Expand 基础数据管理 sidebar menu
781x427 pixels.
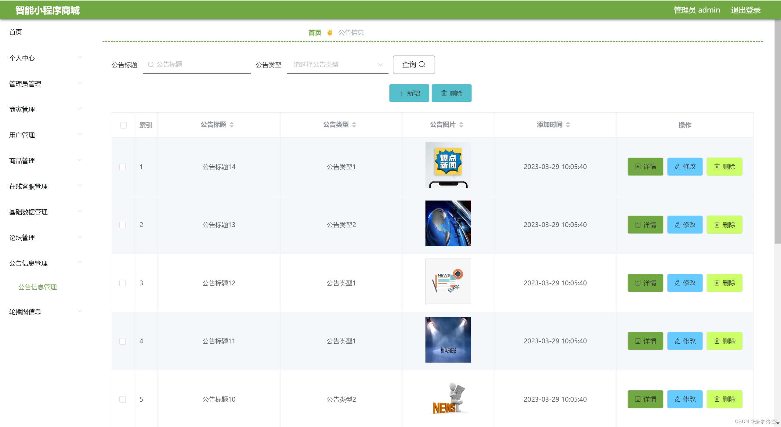[46, 212]
